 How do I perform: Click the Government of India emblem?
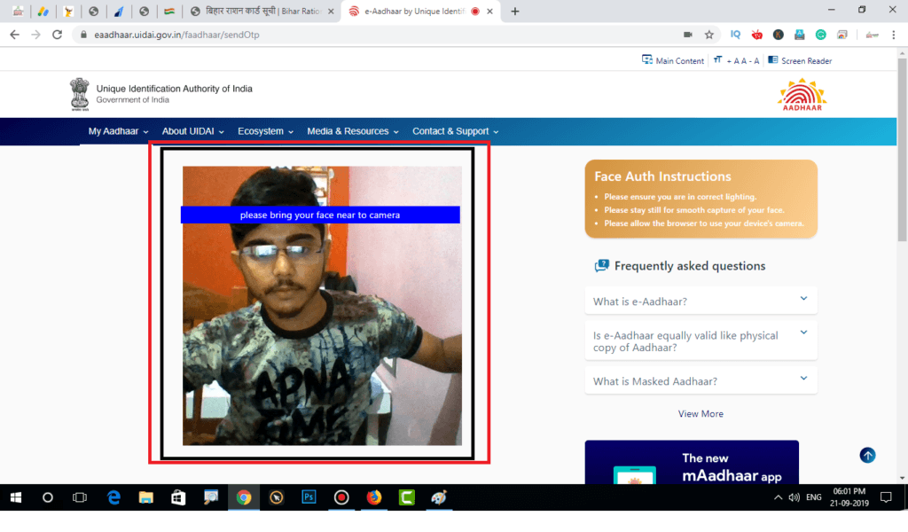(79, 94)
